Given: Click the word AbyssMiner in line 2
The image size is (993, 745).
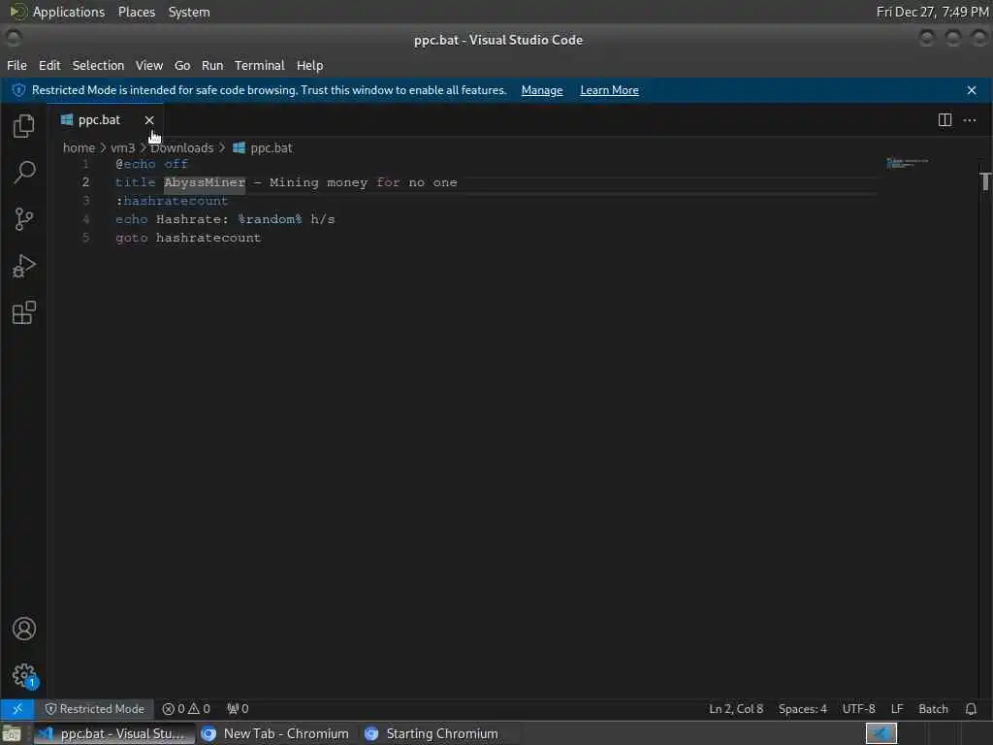Looking at the screenshot, I should (x=205, y=182).
